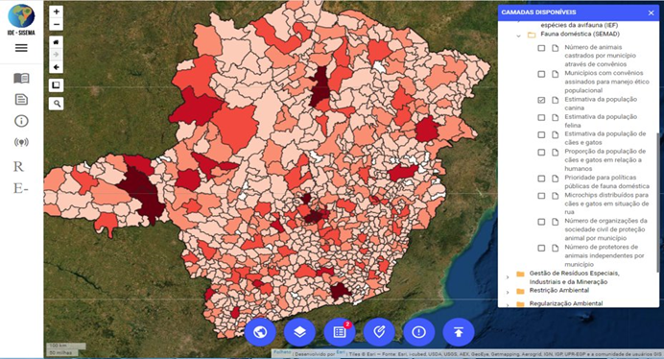Enable Número de organizações da sociedade civil checkbox
Viewport: 664px width, 359px height.
click(541, 222)
